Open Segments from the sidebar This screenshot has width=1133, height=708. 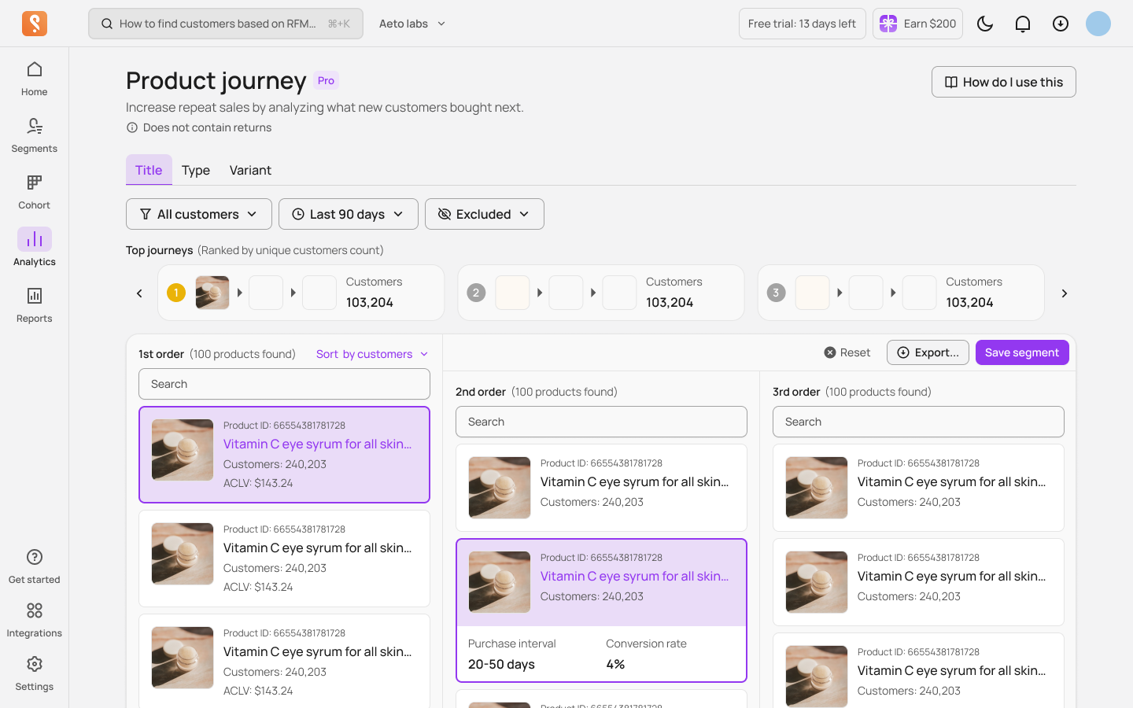[x=34, y=135]
